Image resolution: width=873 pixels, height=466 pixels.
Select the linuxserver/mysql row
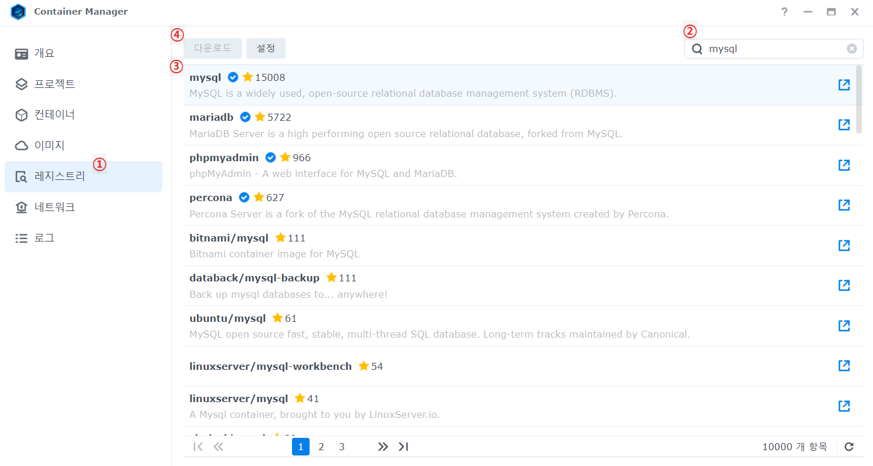[x=523, y=406]
